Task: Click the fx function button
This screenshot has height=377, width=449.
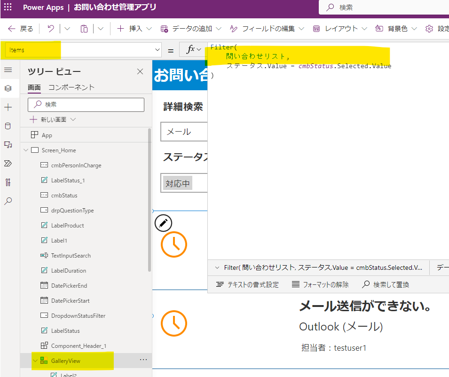Action: [x=194, y=49]
